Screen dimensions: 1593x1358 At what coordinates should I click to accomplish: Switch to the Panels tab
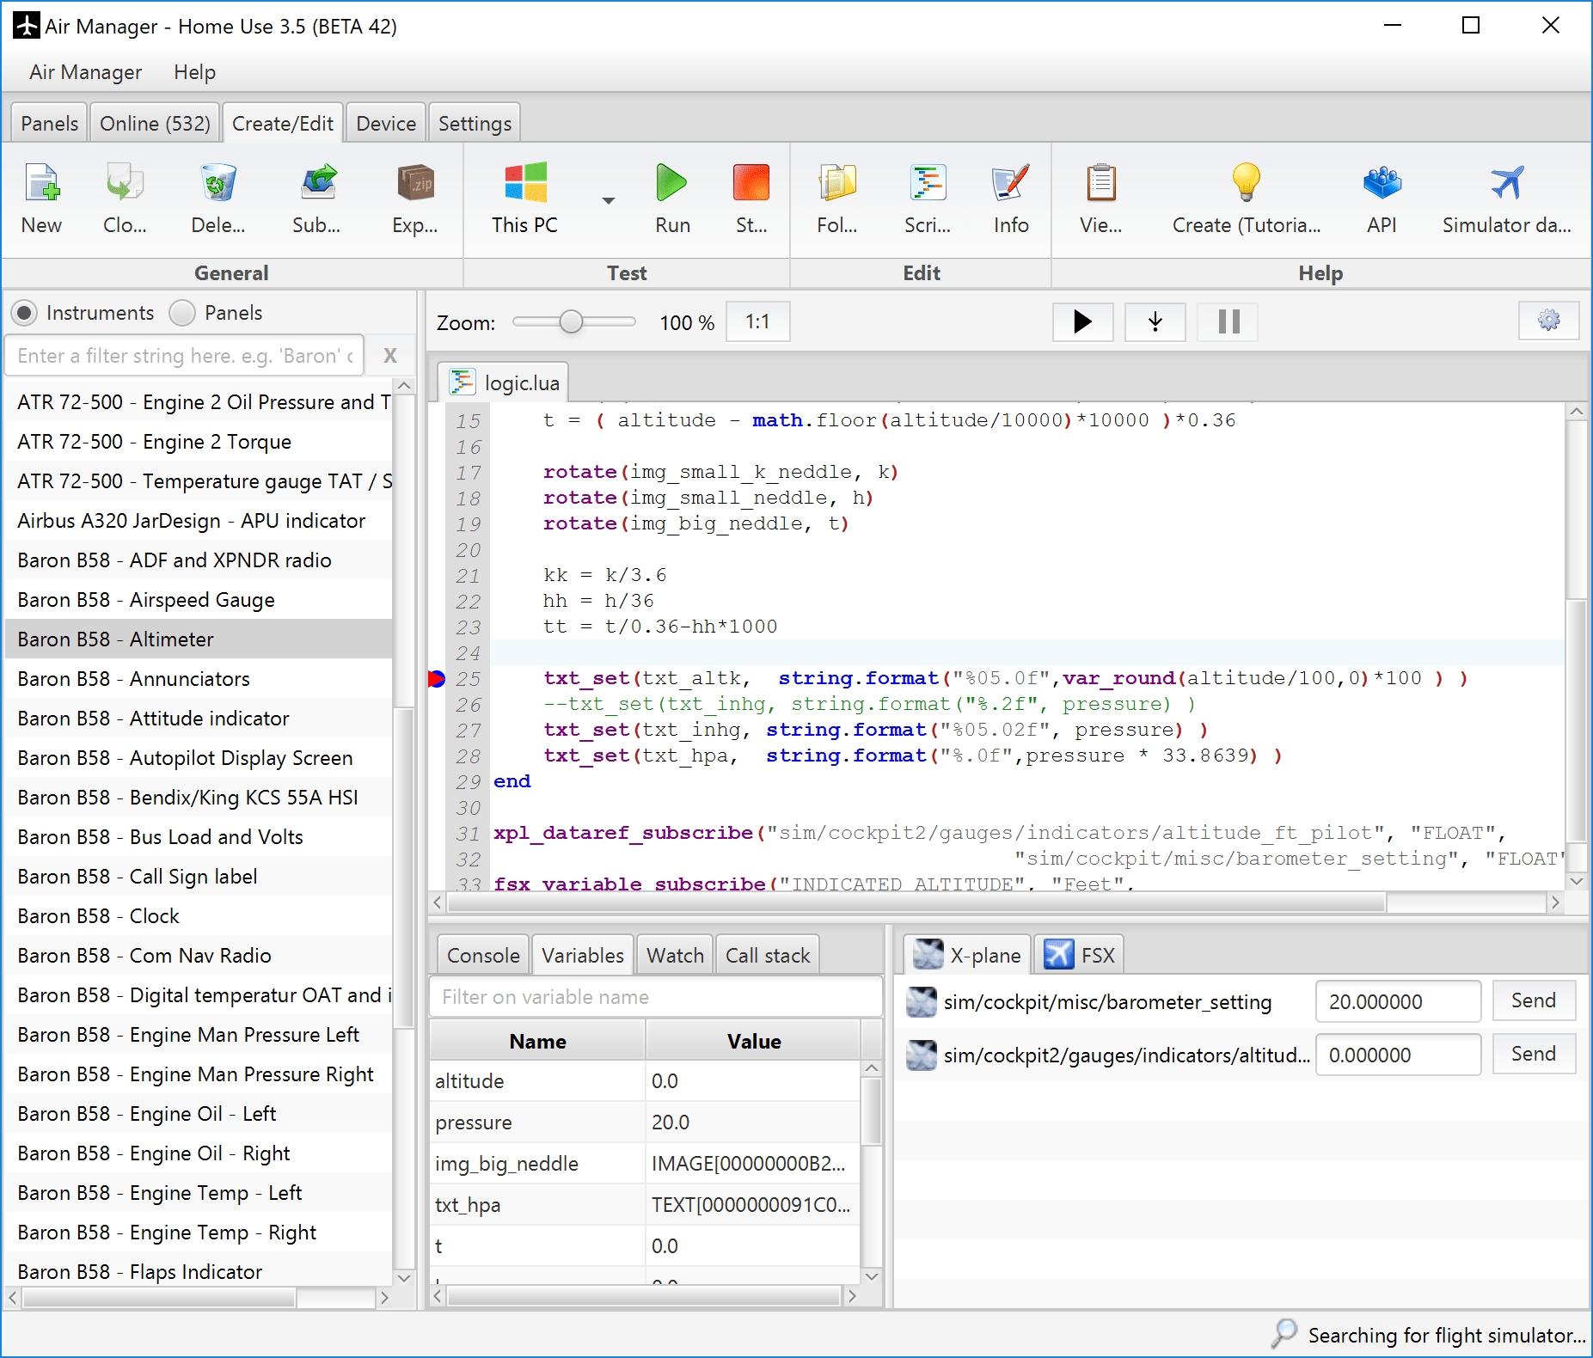point(50,124)
